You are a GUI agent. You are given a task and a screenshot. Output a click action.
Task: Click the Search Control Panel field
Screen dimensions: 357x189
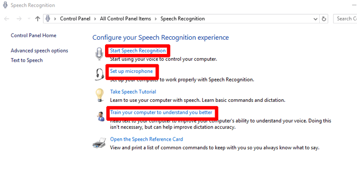[x=345, y=19]
